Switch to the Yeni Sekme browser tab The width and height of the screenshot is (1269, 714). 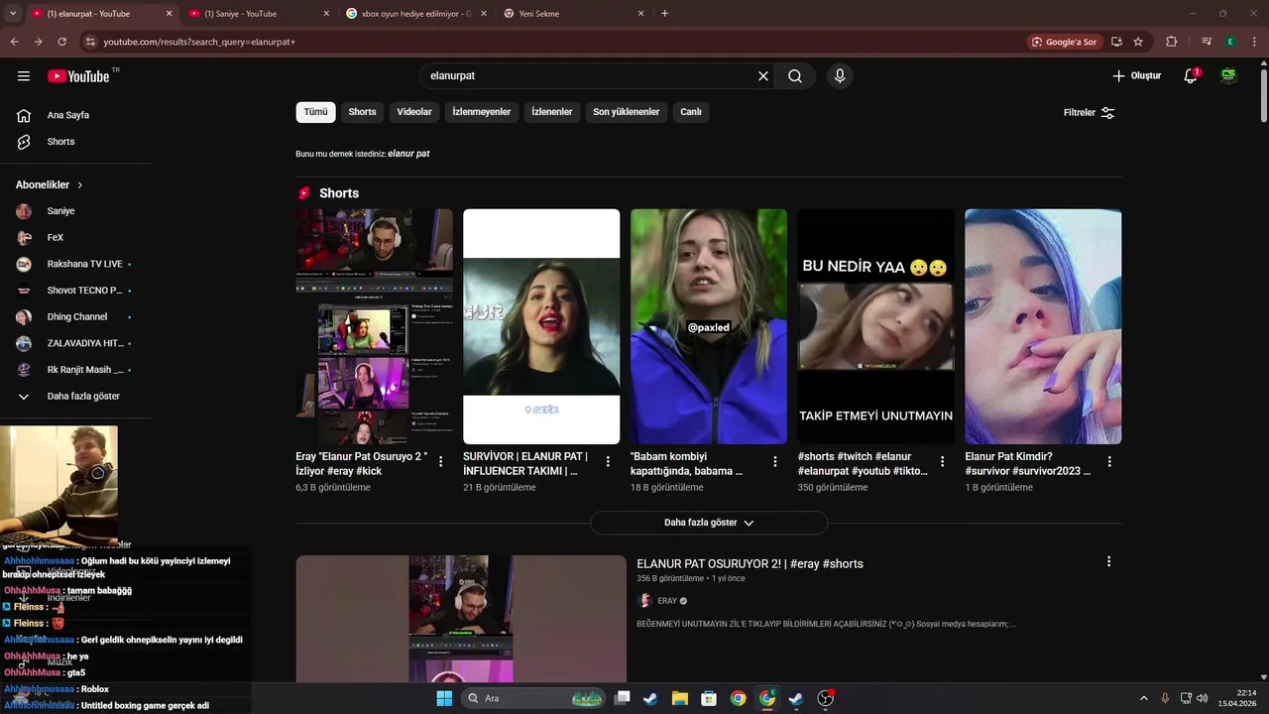(x=572, y=14)
